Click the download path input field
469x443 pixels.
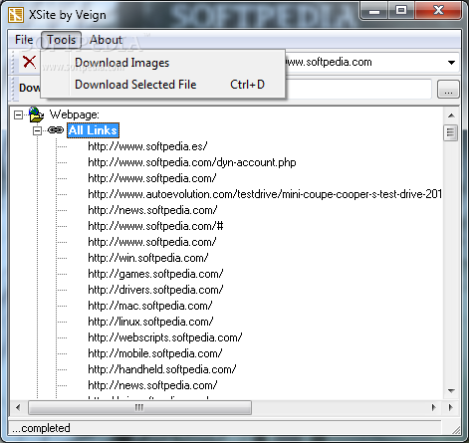click(x=357, y=89)
